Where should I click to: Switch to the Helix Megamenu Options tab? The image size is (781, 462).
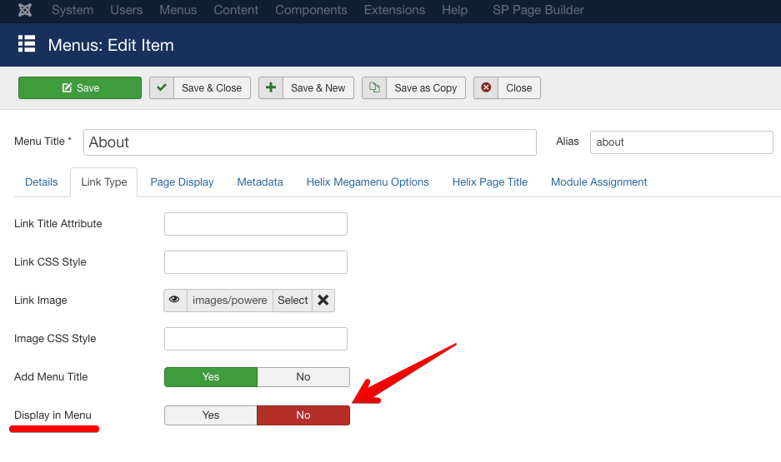(368, 182)
